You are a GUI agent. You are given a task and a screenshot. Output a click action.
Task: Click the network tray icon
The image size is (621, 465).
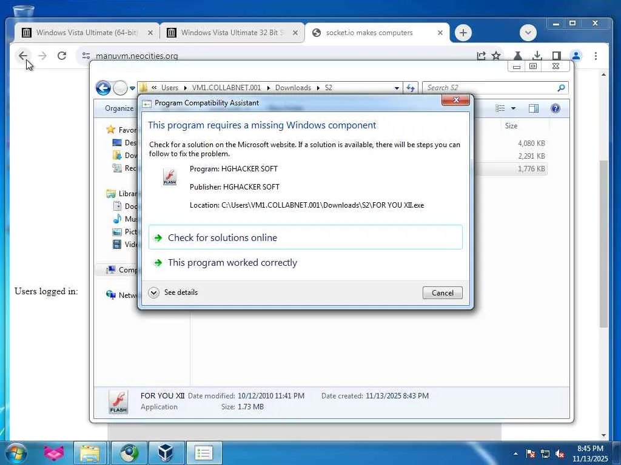545,453
